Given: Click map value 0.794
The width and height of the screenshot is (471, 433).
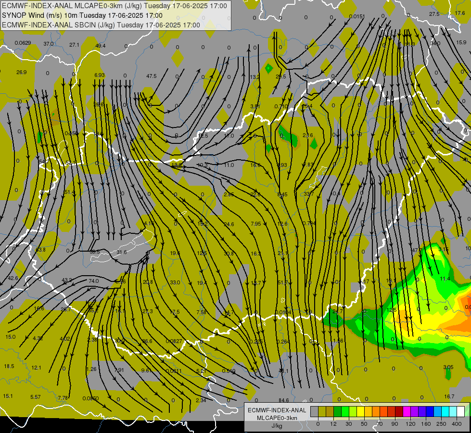Looking at the screenshot, I should coord(309,223).
